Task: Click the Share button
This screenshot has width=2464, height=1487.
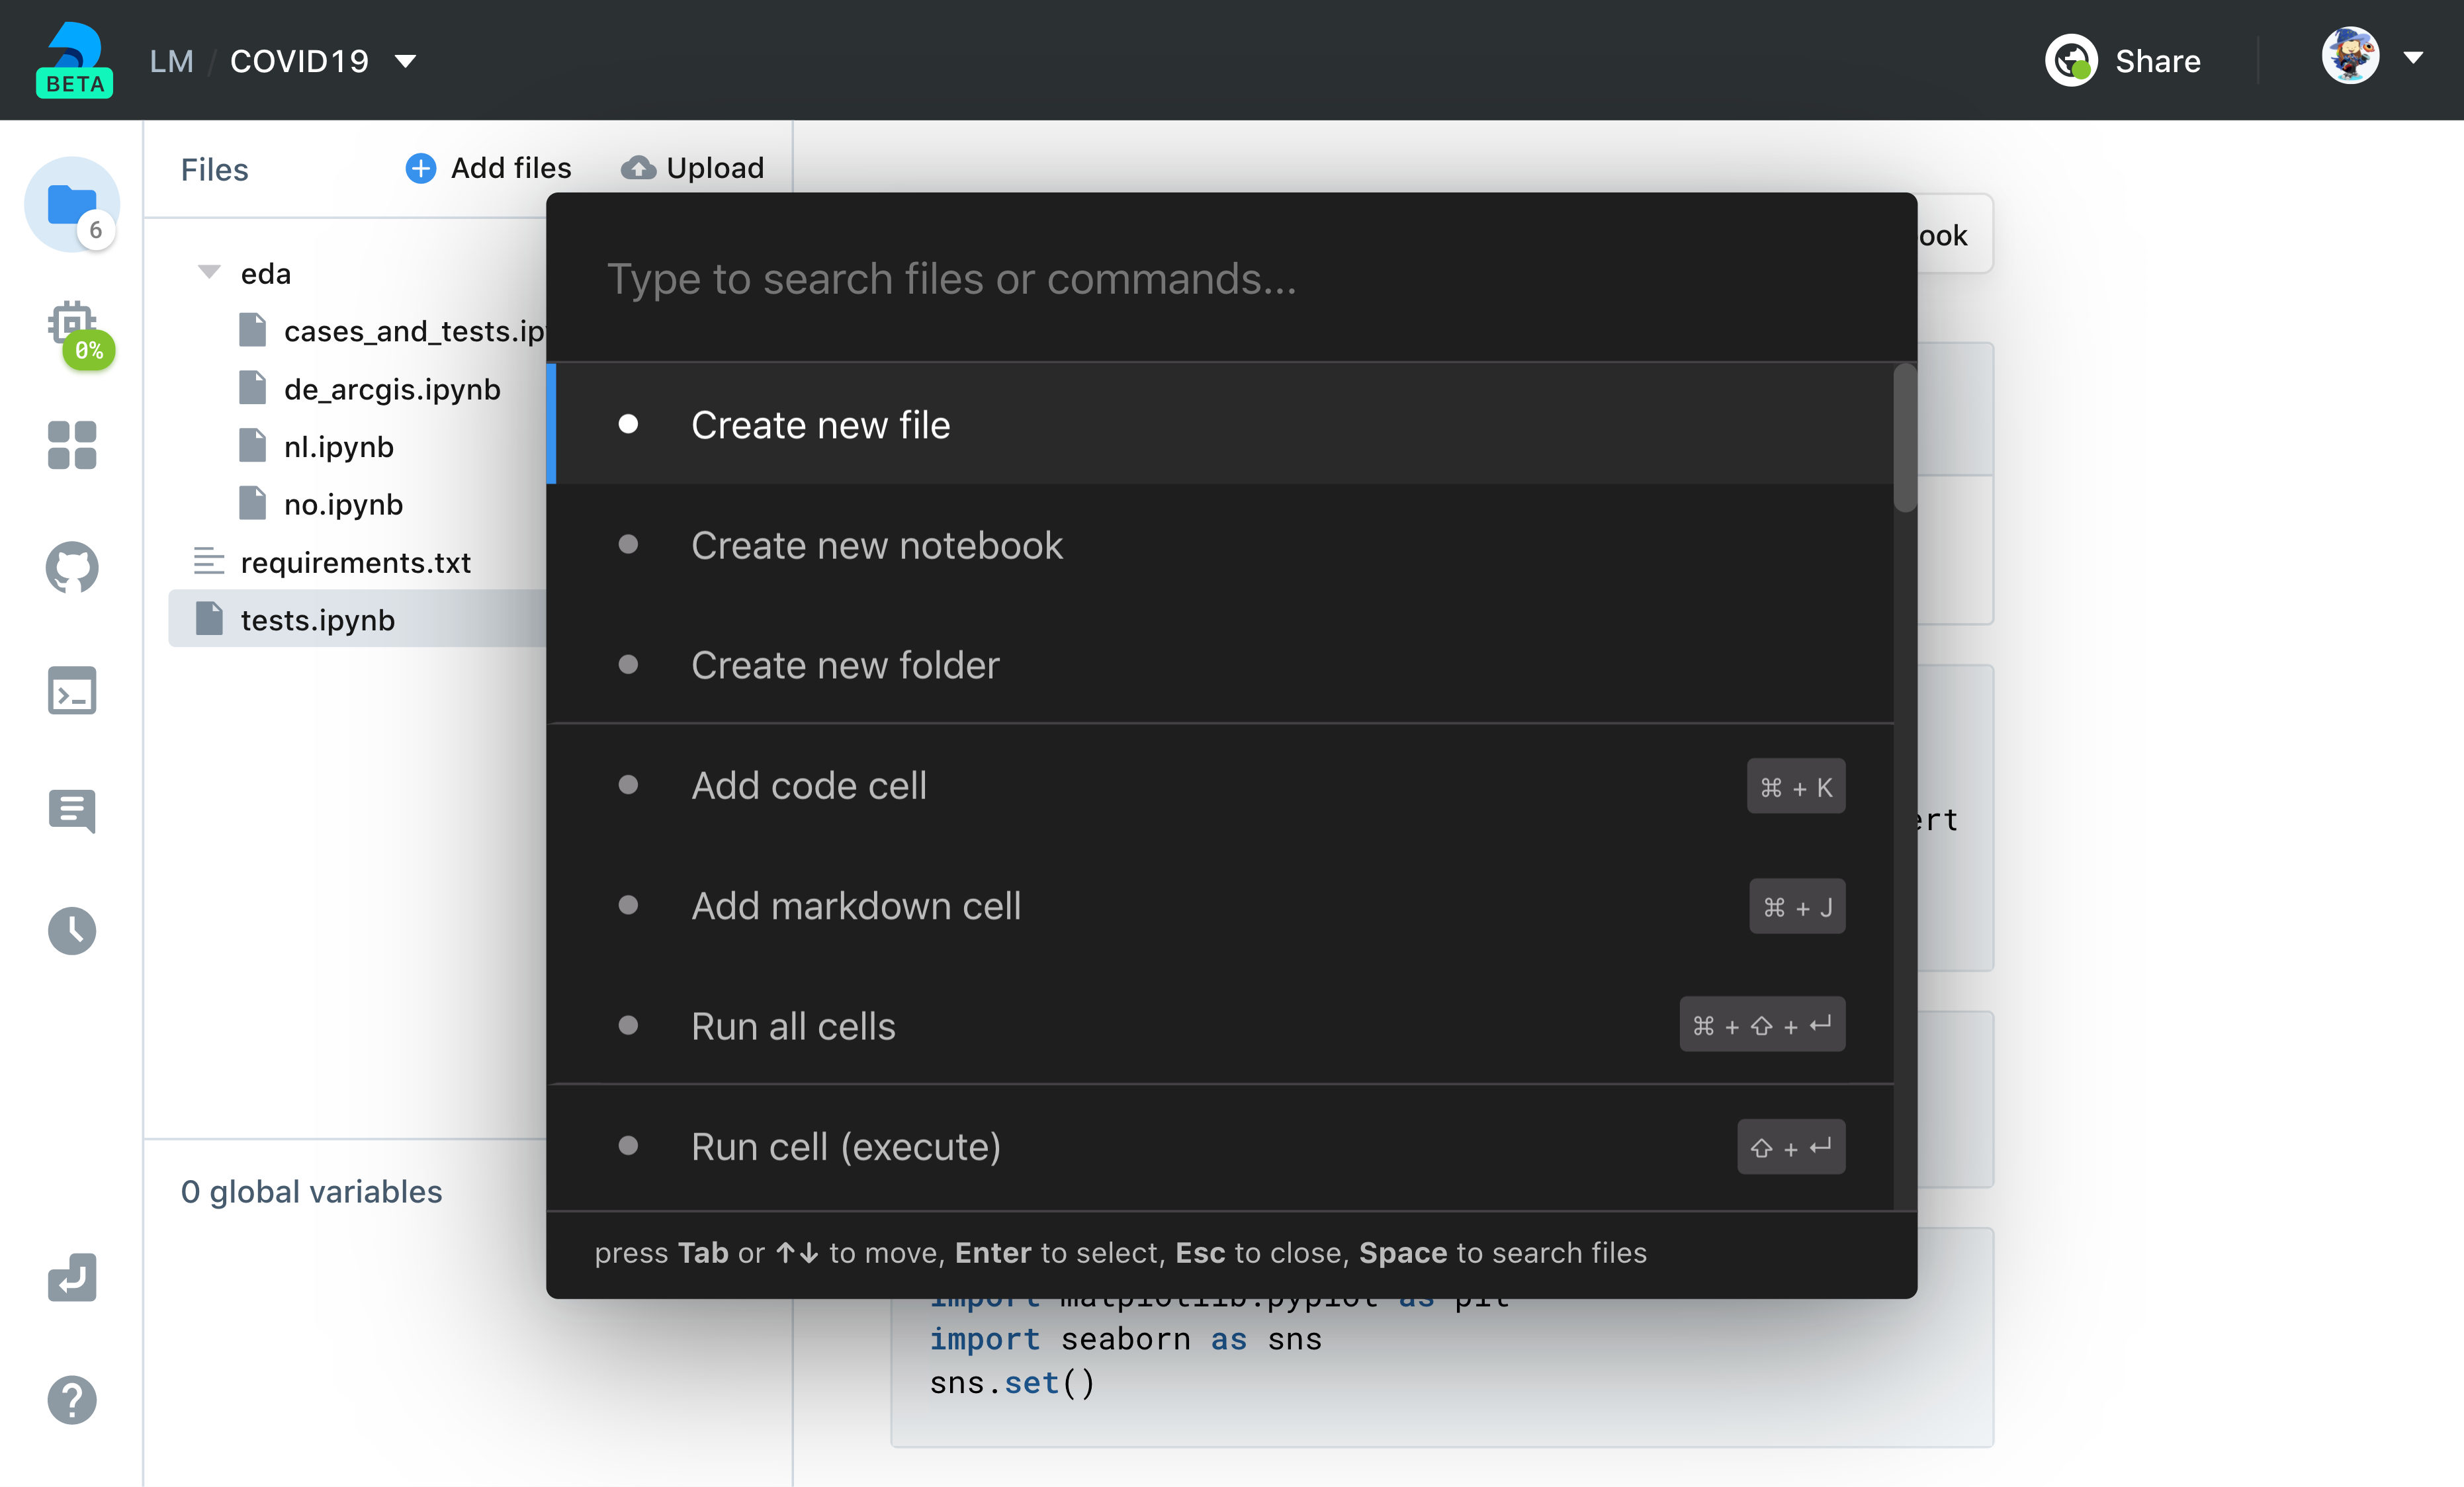Action: tap(2156, 60)
